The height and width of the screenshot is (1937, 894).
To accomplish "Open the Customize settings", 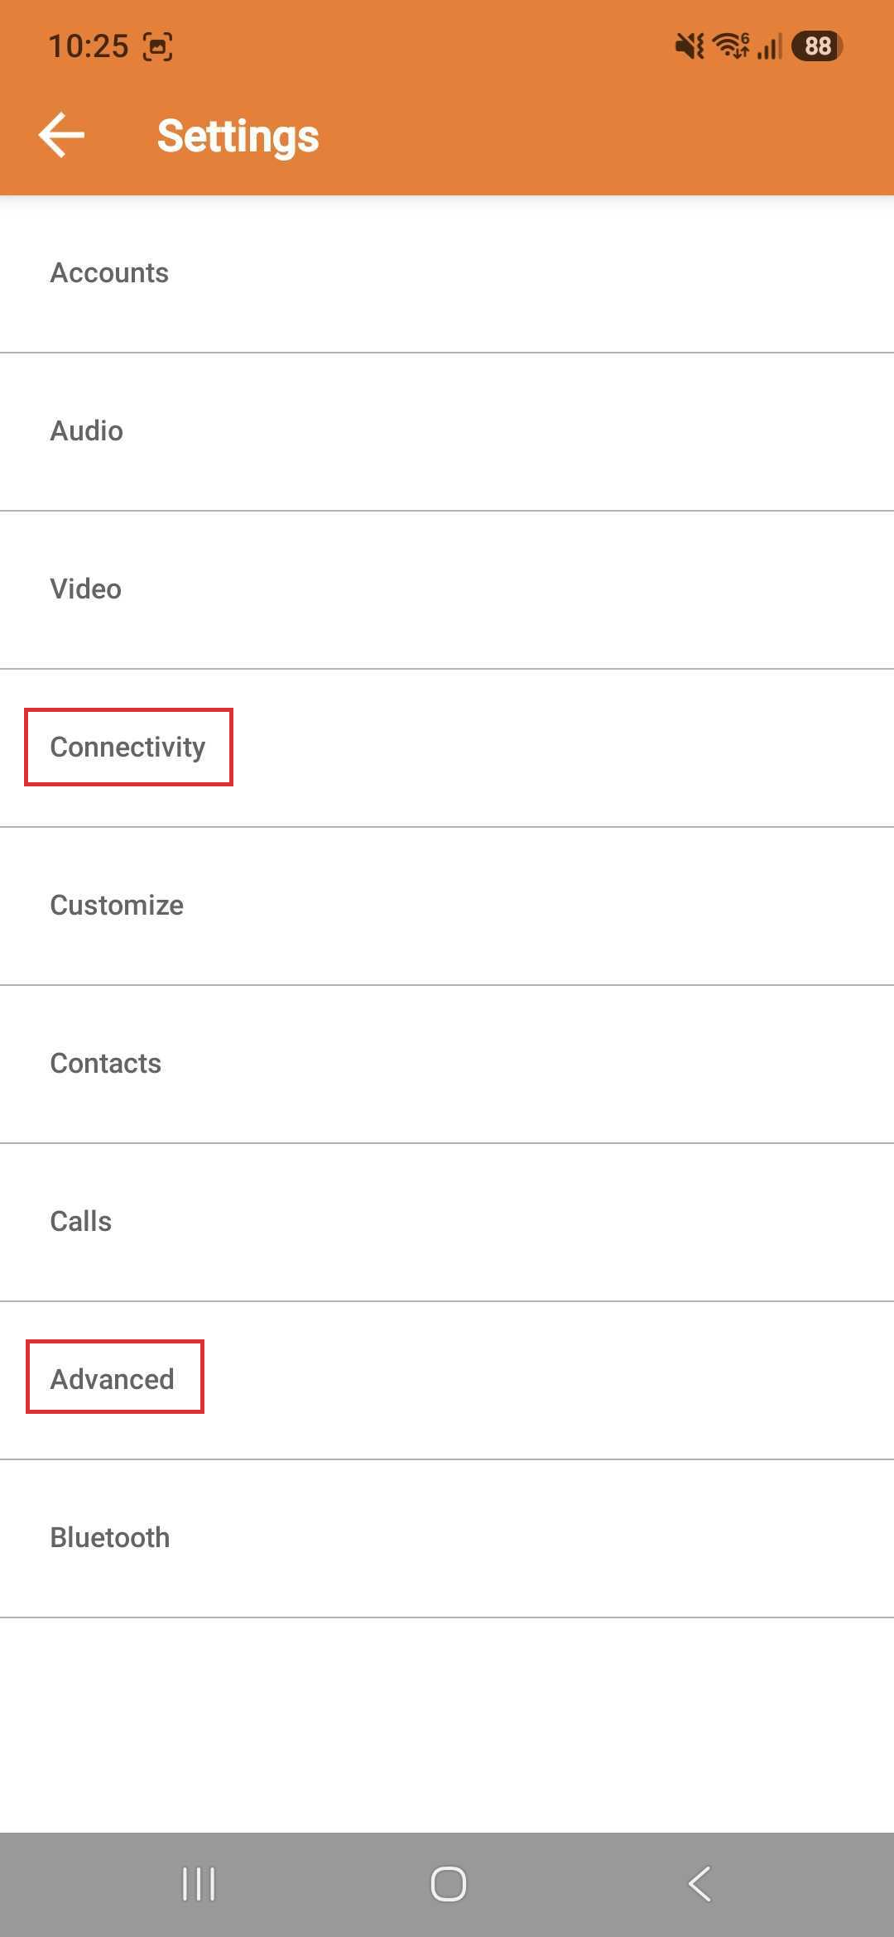I will point(447,906).
